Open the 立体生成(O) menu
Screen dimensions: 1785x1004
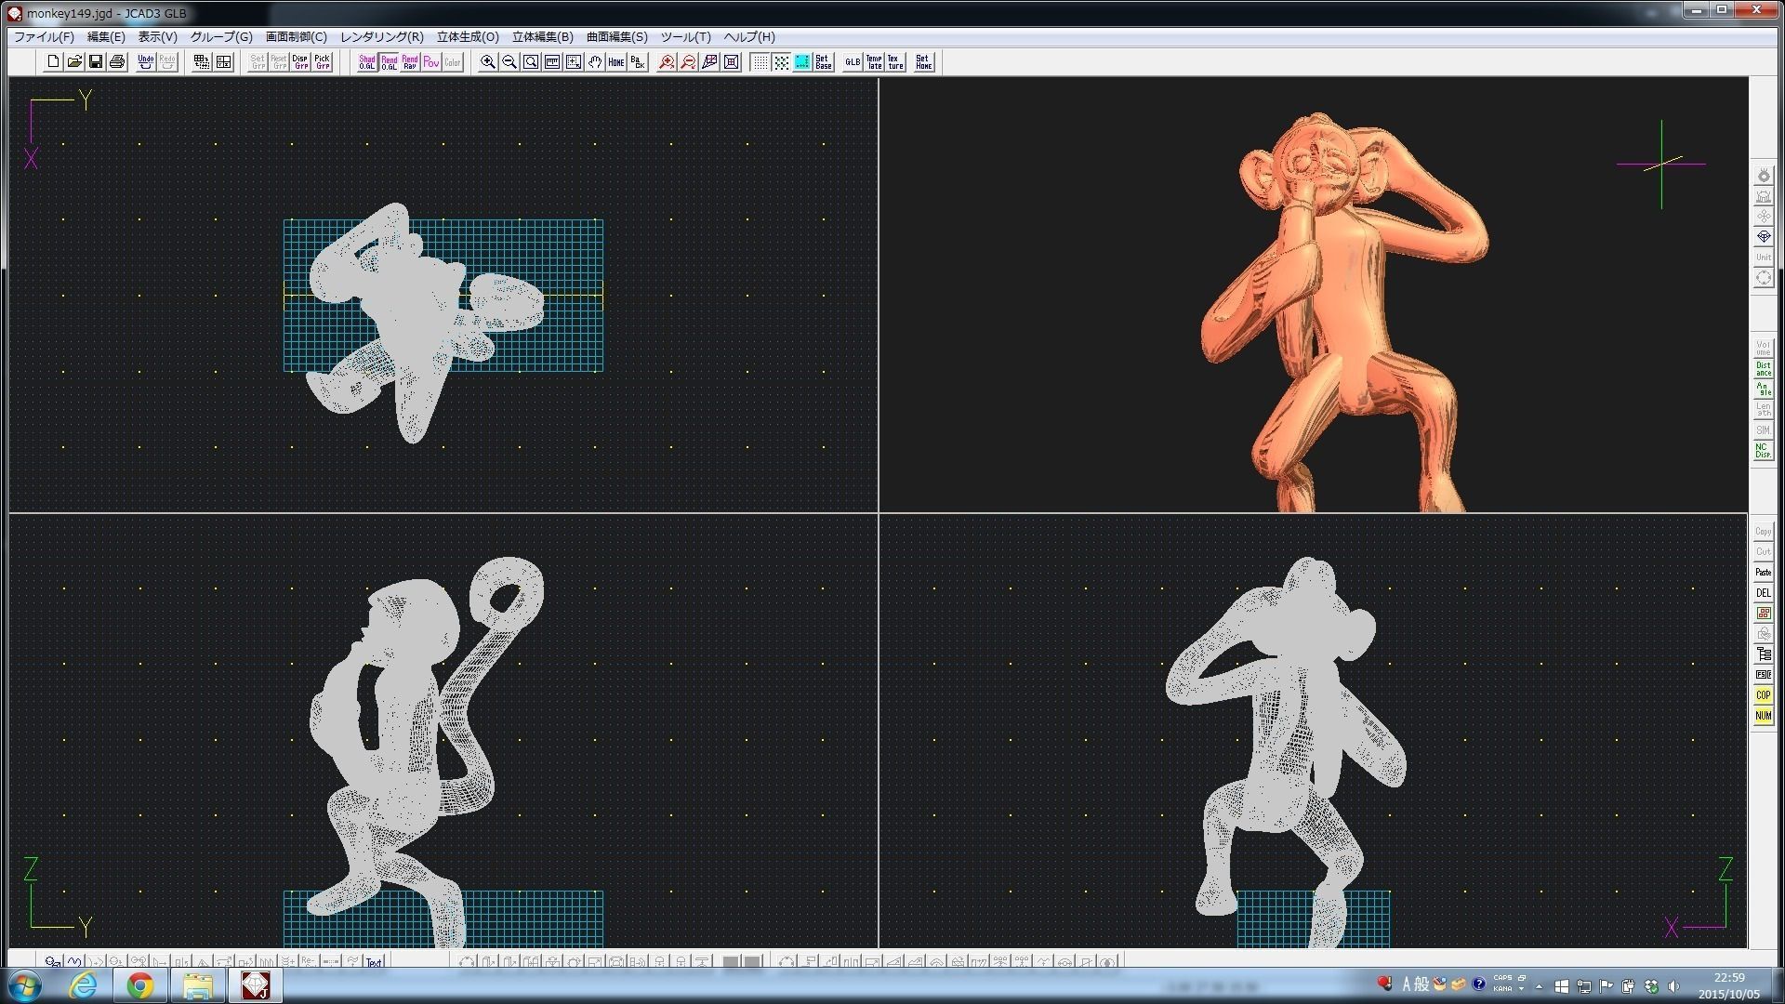pos(468,37)
